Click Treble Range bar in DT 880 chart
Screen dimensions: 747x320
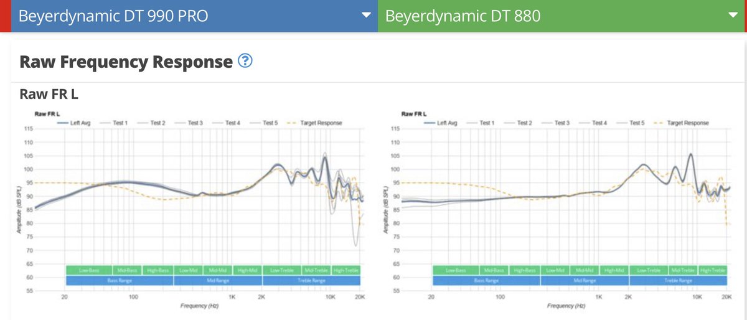click(678, 281)
